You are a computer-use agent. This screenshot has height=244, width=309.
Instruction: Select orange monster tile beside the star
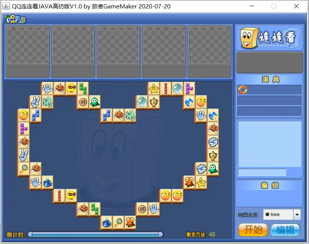coord(189,182)
